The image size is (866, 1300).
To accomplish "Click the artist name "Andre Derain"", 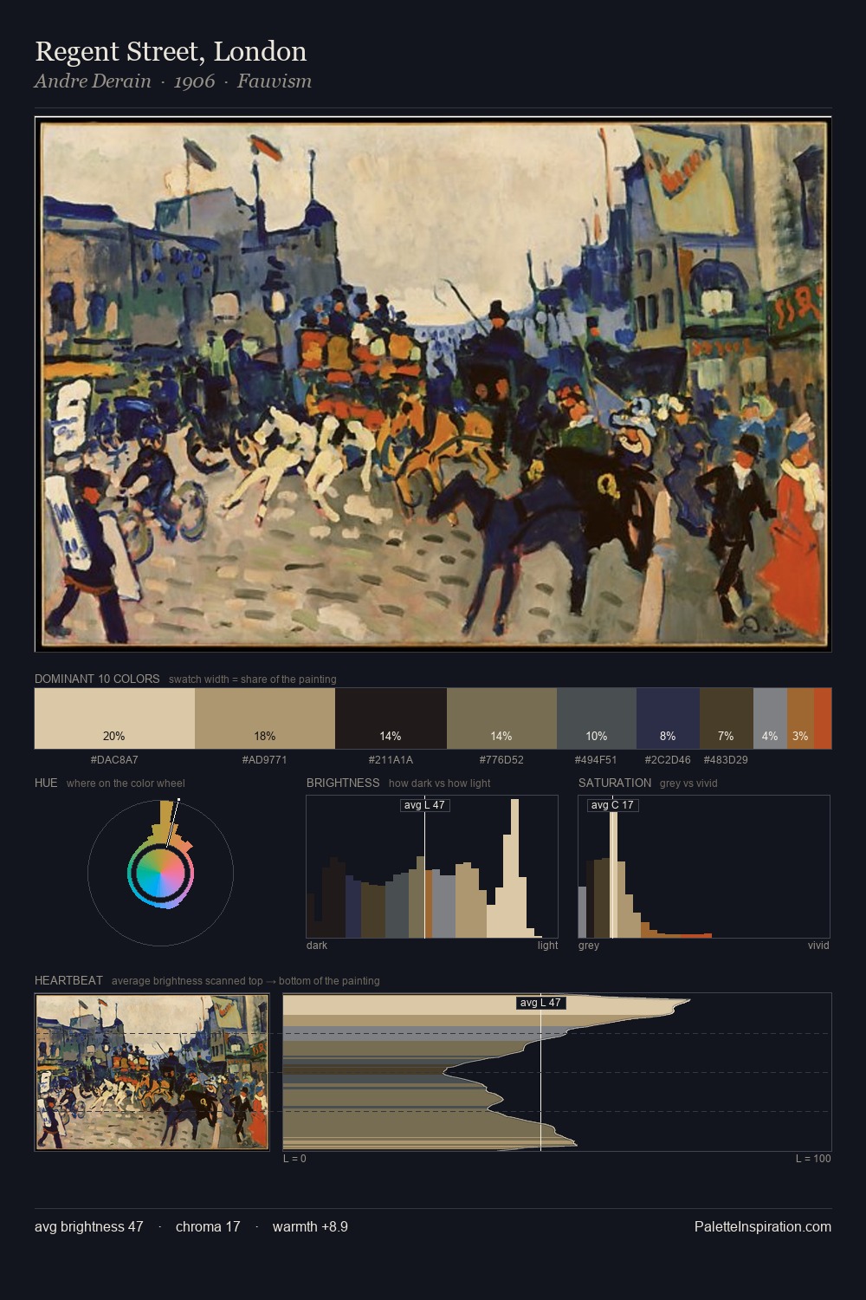I will 93,81.
